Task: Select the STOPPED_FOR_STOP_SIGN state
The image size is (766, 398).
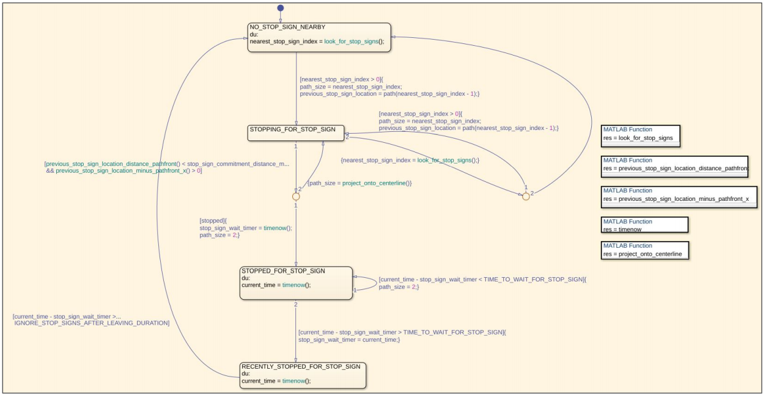Action: tap(296, 283)
